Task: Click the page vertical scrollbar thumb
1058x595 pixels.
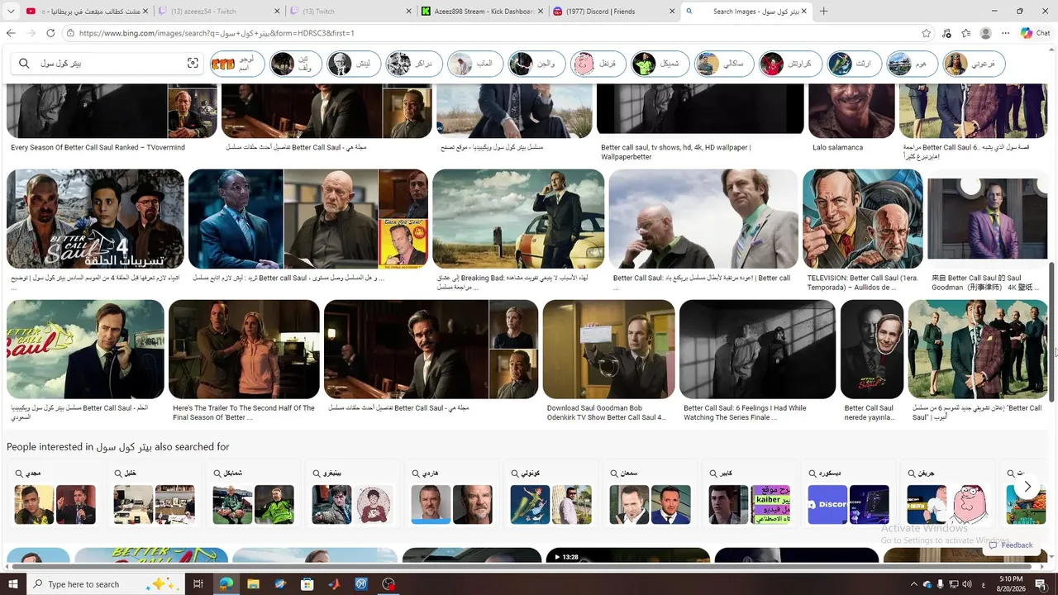Action: pos(1052,331)
